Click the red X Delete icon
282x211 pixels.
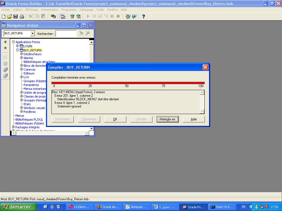5,48
